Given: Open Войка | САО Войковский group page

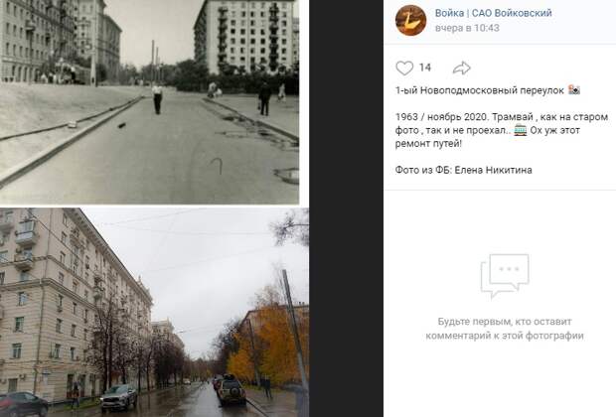Looking at the screenshot, I should [493, 13].
